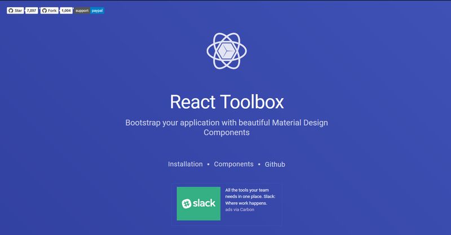Open the Components link
451x235 pixels.
(233, 164)
